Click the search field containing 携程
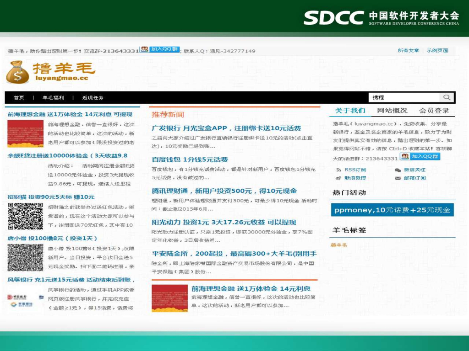Image resolution: width=469 pixels, height=351 pixels. (x=404, y=97)
